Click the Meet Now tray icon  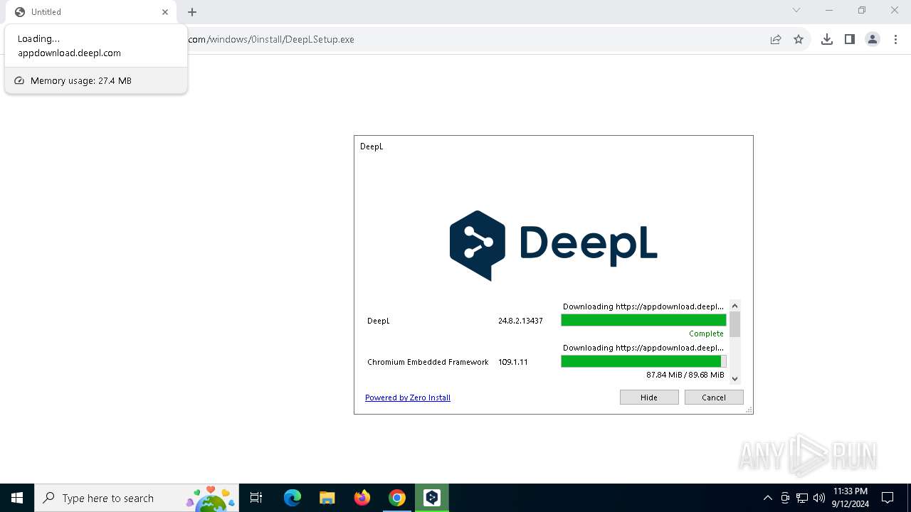pos(785,498)
